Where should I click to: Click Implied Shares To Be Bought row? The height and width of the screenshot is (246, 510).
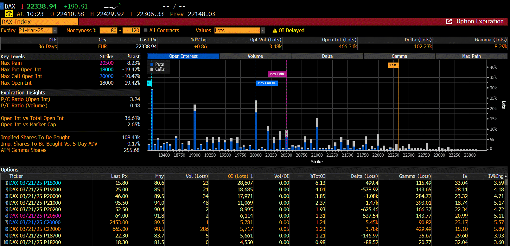[70, 137]
